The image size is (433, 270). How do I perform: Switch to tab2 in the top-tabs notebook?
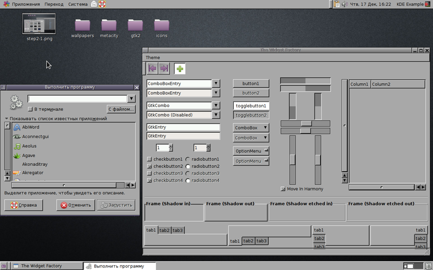[x=165, y=231]
